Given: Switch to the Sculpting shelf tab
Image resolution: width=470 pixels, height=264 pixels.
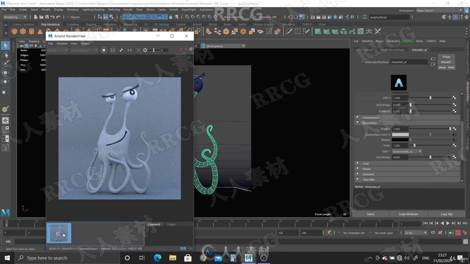Looking at the screenshot, I should click(73, 25).
